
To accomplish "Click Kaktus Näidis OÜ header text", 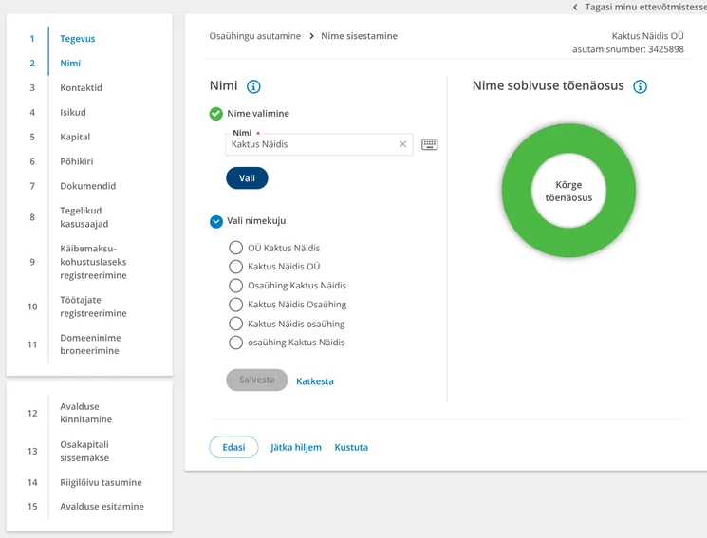I will point(647,36).
